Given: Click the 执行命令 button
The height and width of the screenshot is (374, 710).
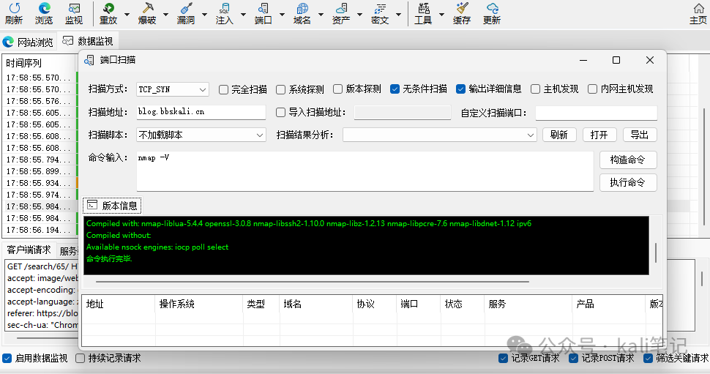Looking at the screenshot, I should coord(628,182).
